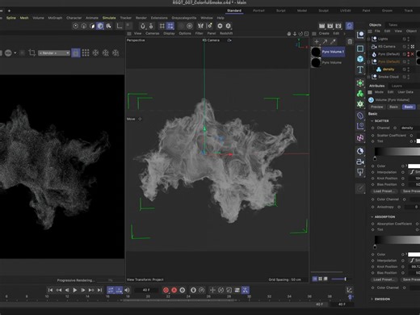Go to start of timeline
The image size is (420, 315).
(50, 290)
